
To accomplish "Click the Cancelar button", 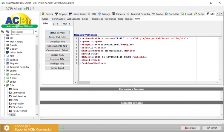I will click(x=191, y=128).
